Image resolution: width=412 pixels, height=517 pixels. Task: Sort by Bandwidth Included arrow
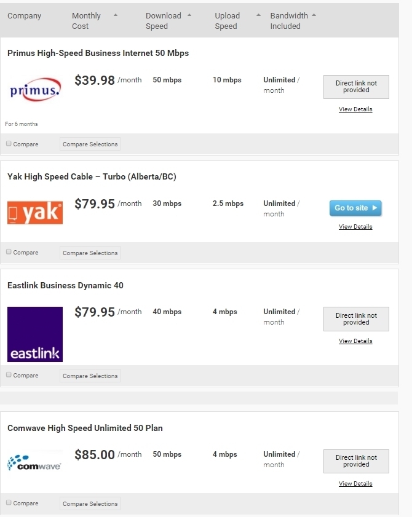[x=314, y=15]
